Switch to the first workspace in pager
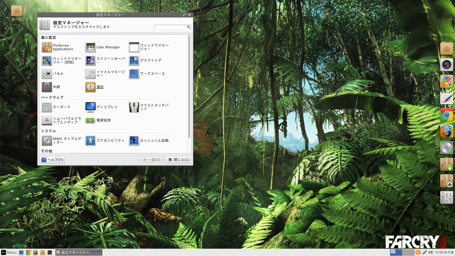Screen dimensions: 455x256 pyautogui.click(x=396, y=253)
